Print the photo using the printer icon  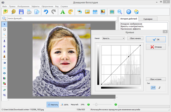[29, 12]
